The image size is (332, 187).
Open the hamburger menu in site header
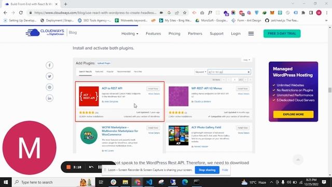[251, 33]
